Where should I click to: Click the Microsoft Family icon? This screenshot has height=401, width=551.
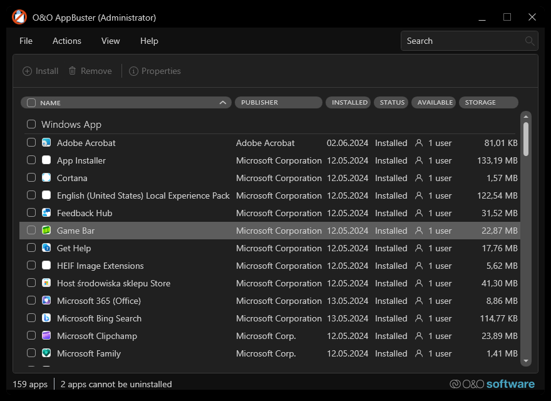click(46, 353)
